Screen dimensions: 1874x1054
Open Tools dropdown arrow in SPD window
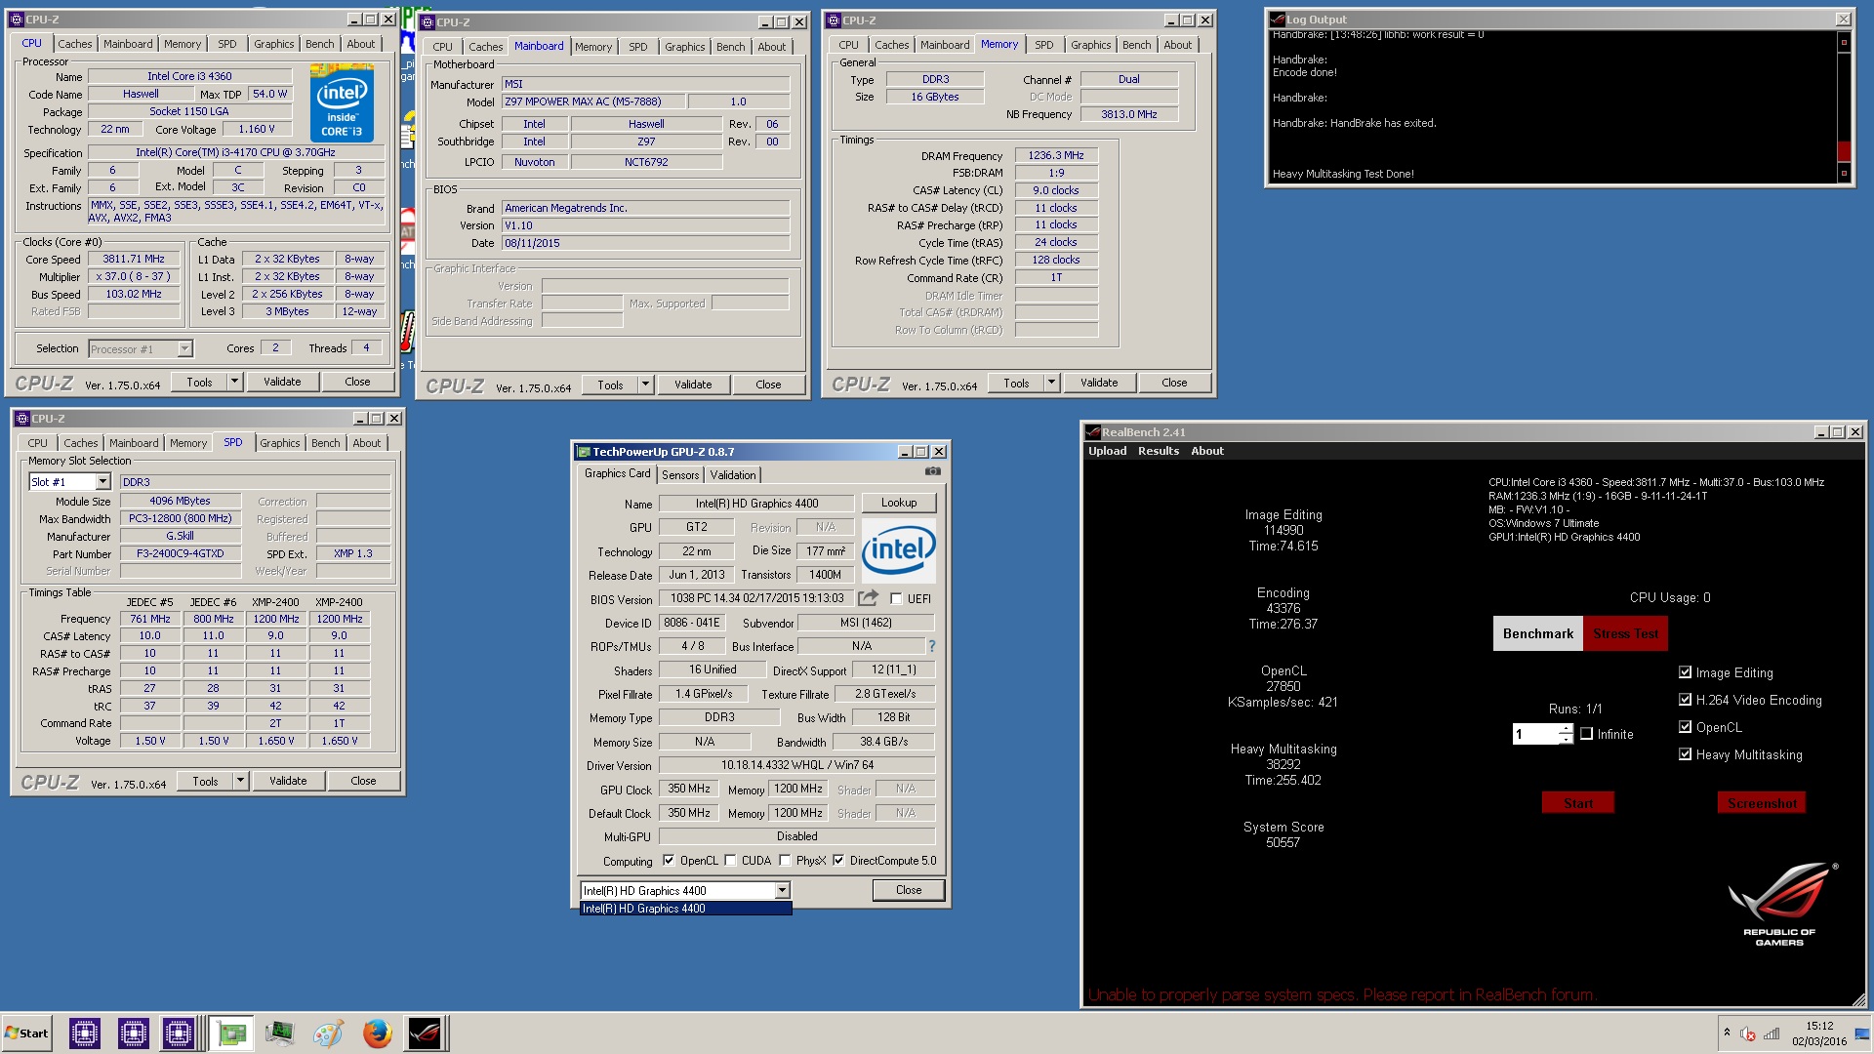click(x=240, y=781)
